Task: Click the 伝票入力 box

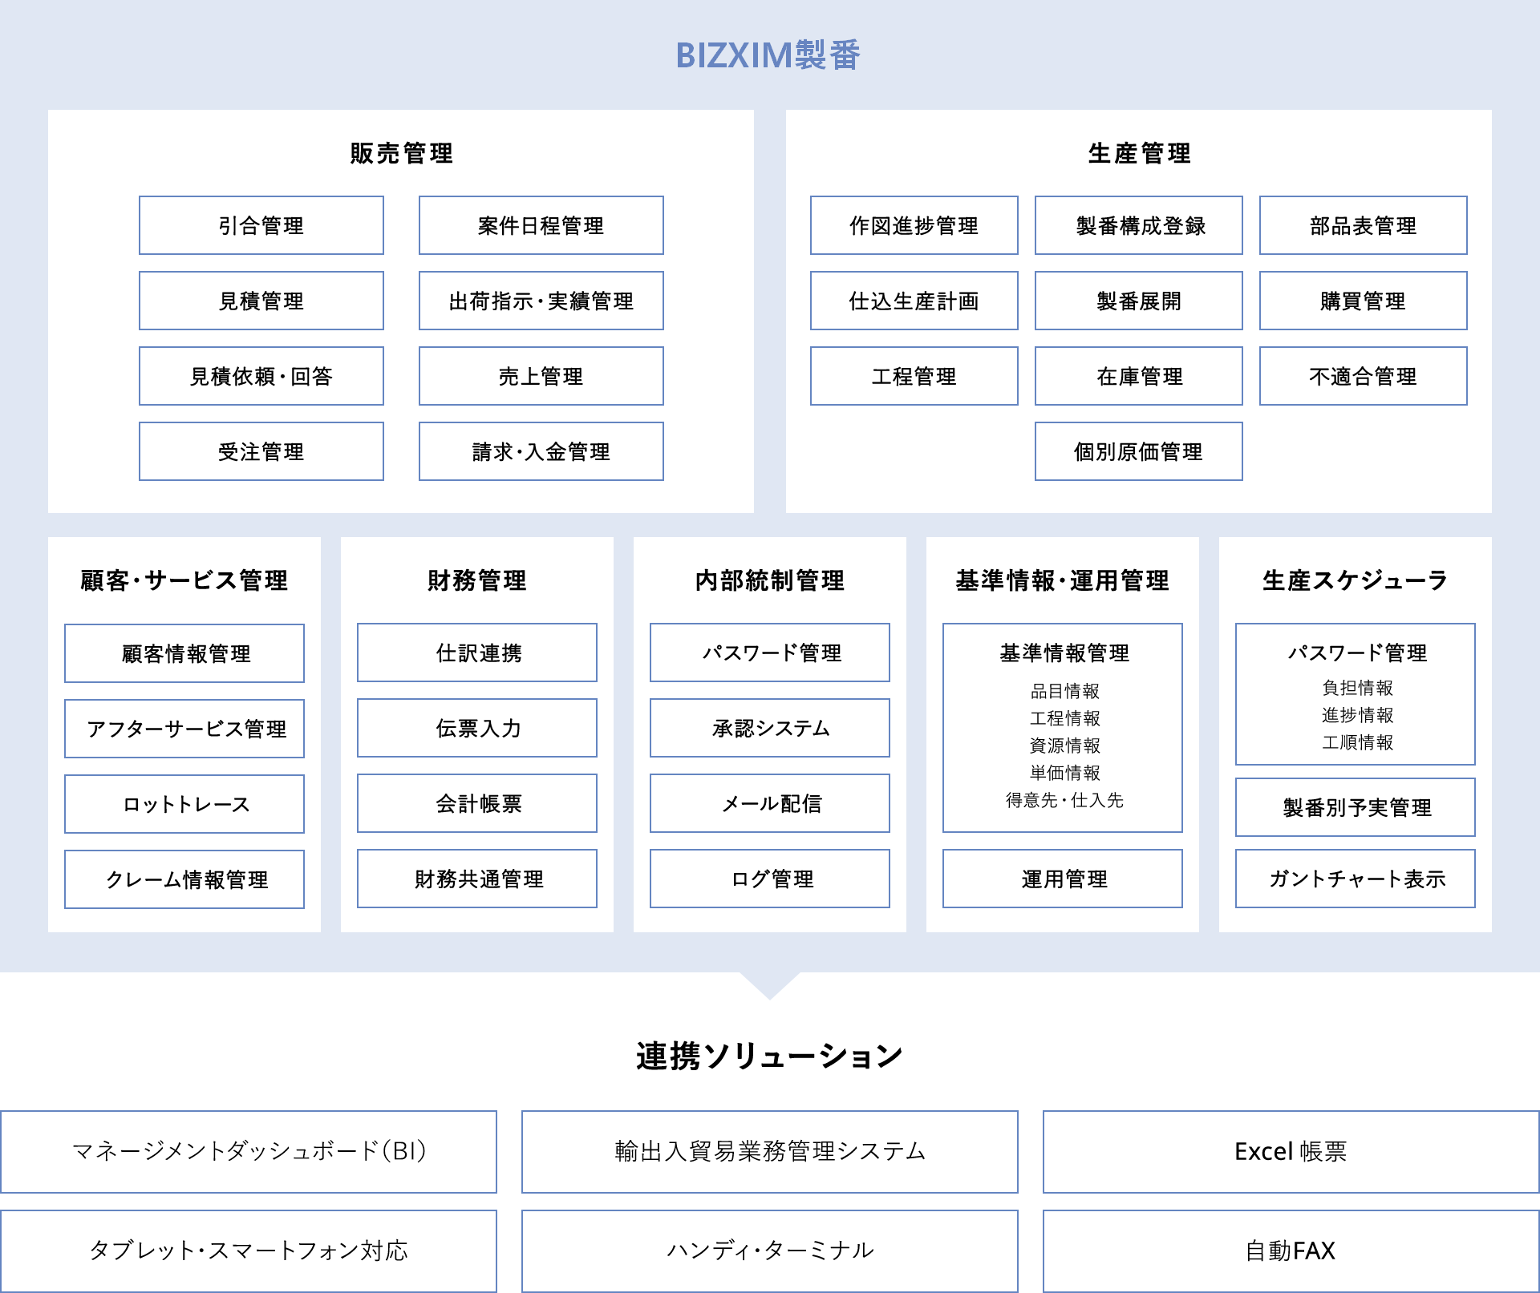Action: [x=477, y=728]
